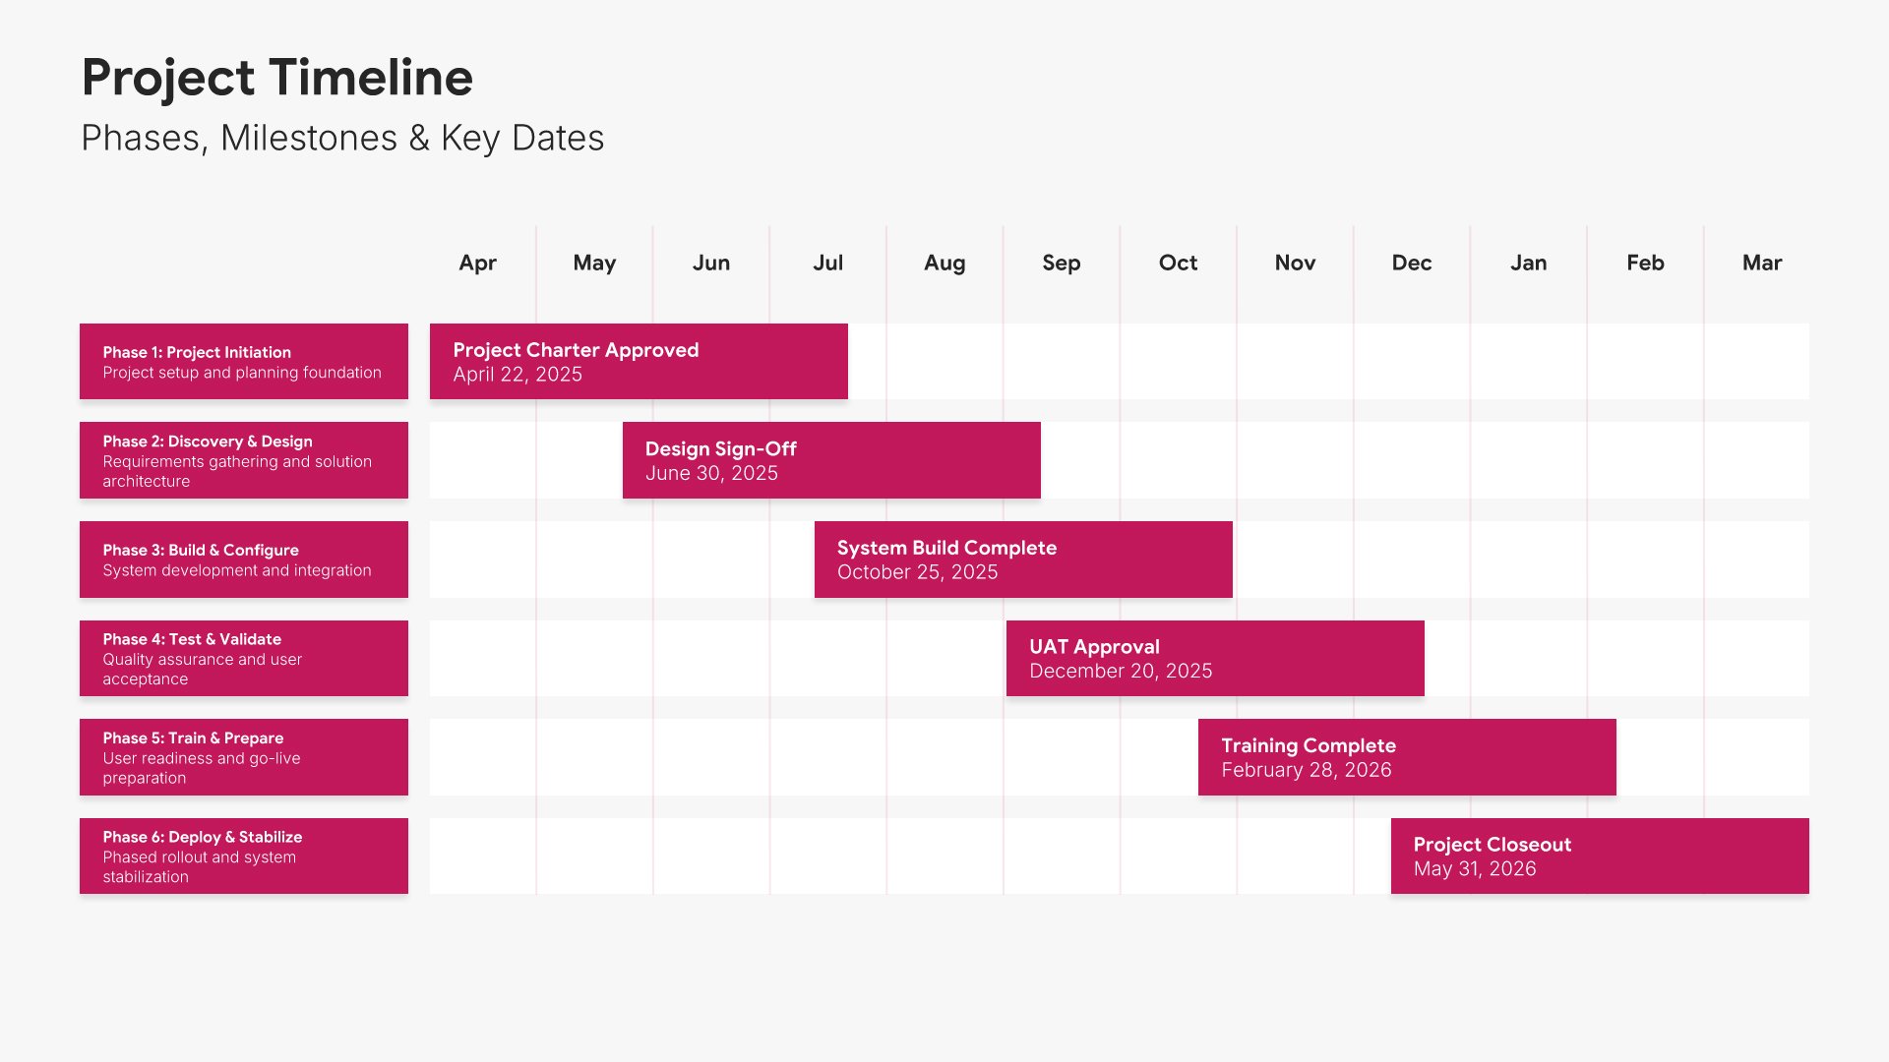Select the Phase 6: Deploy & Stabilize box
Image resolution: width=1889 pixels, height=1062 pixels.
pos(243,855)
